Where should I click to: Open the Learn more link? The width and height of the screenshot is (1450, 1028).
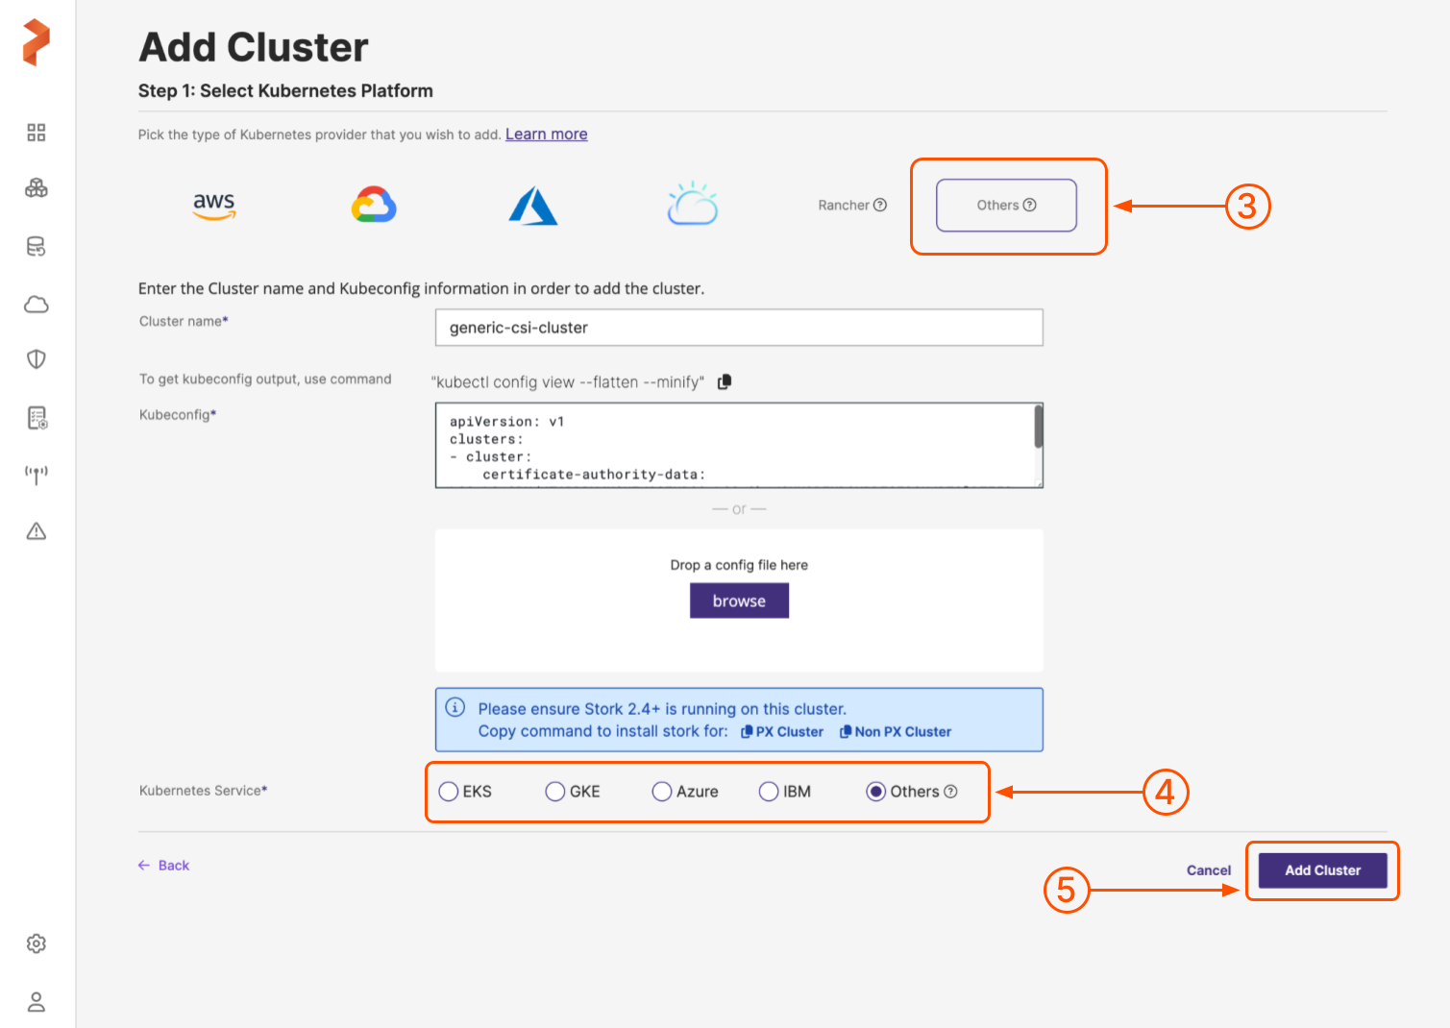click(546, 135)
